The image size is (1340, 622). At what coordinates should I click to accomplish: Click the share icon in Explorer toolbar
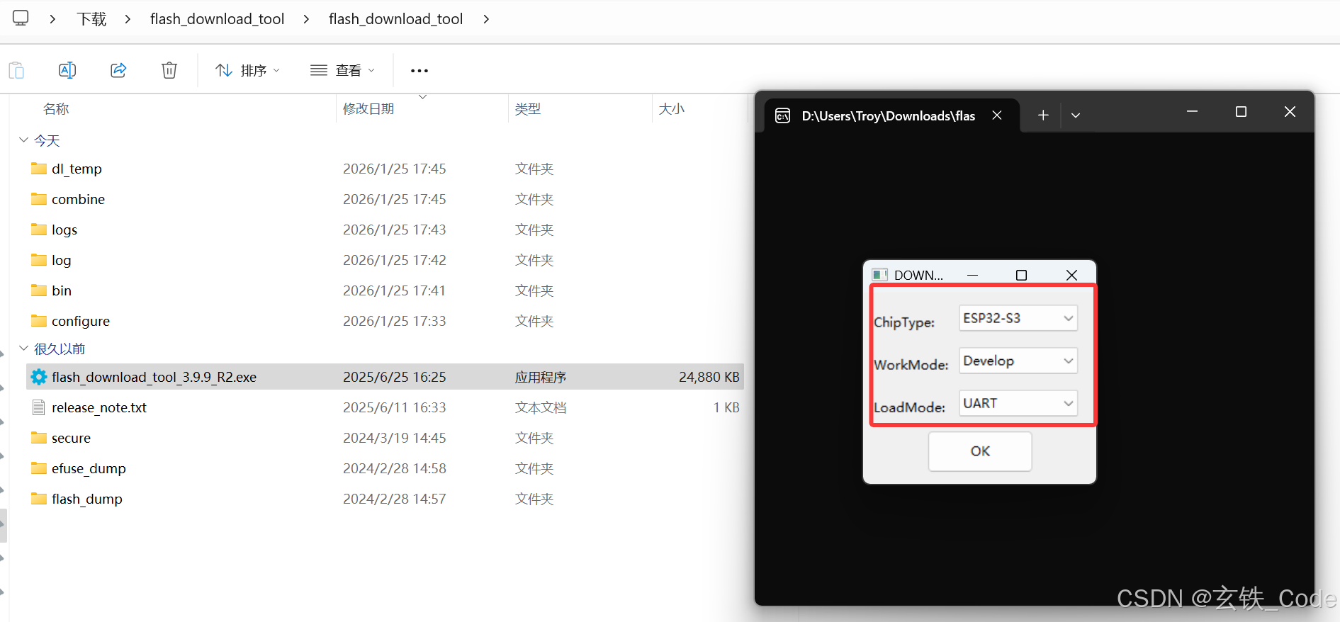point(118,70)
